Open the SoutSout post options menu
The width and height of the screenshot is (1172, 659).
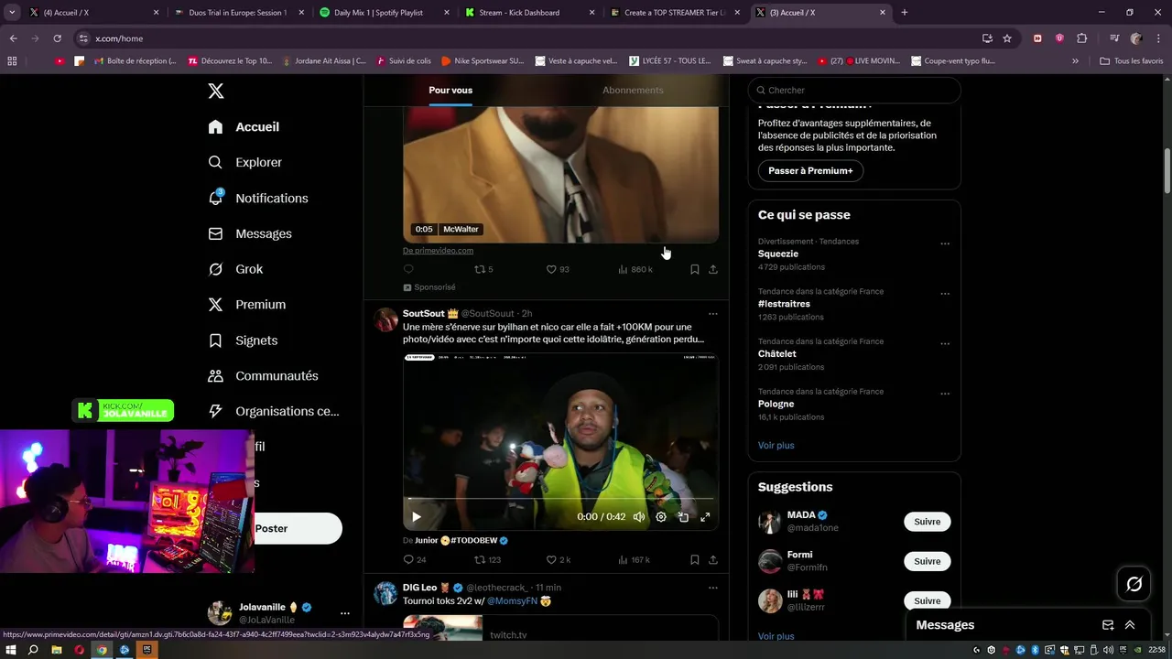point(712,314)
